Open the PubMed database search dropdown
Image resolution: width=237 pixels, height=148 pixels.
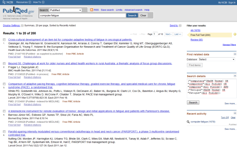tap(66, 10)
